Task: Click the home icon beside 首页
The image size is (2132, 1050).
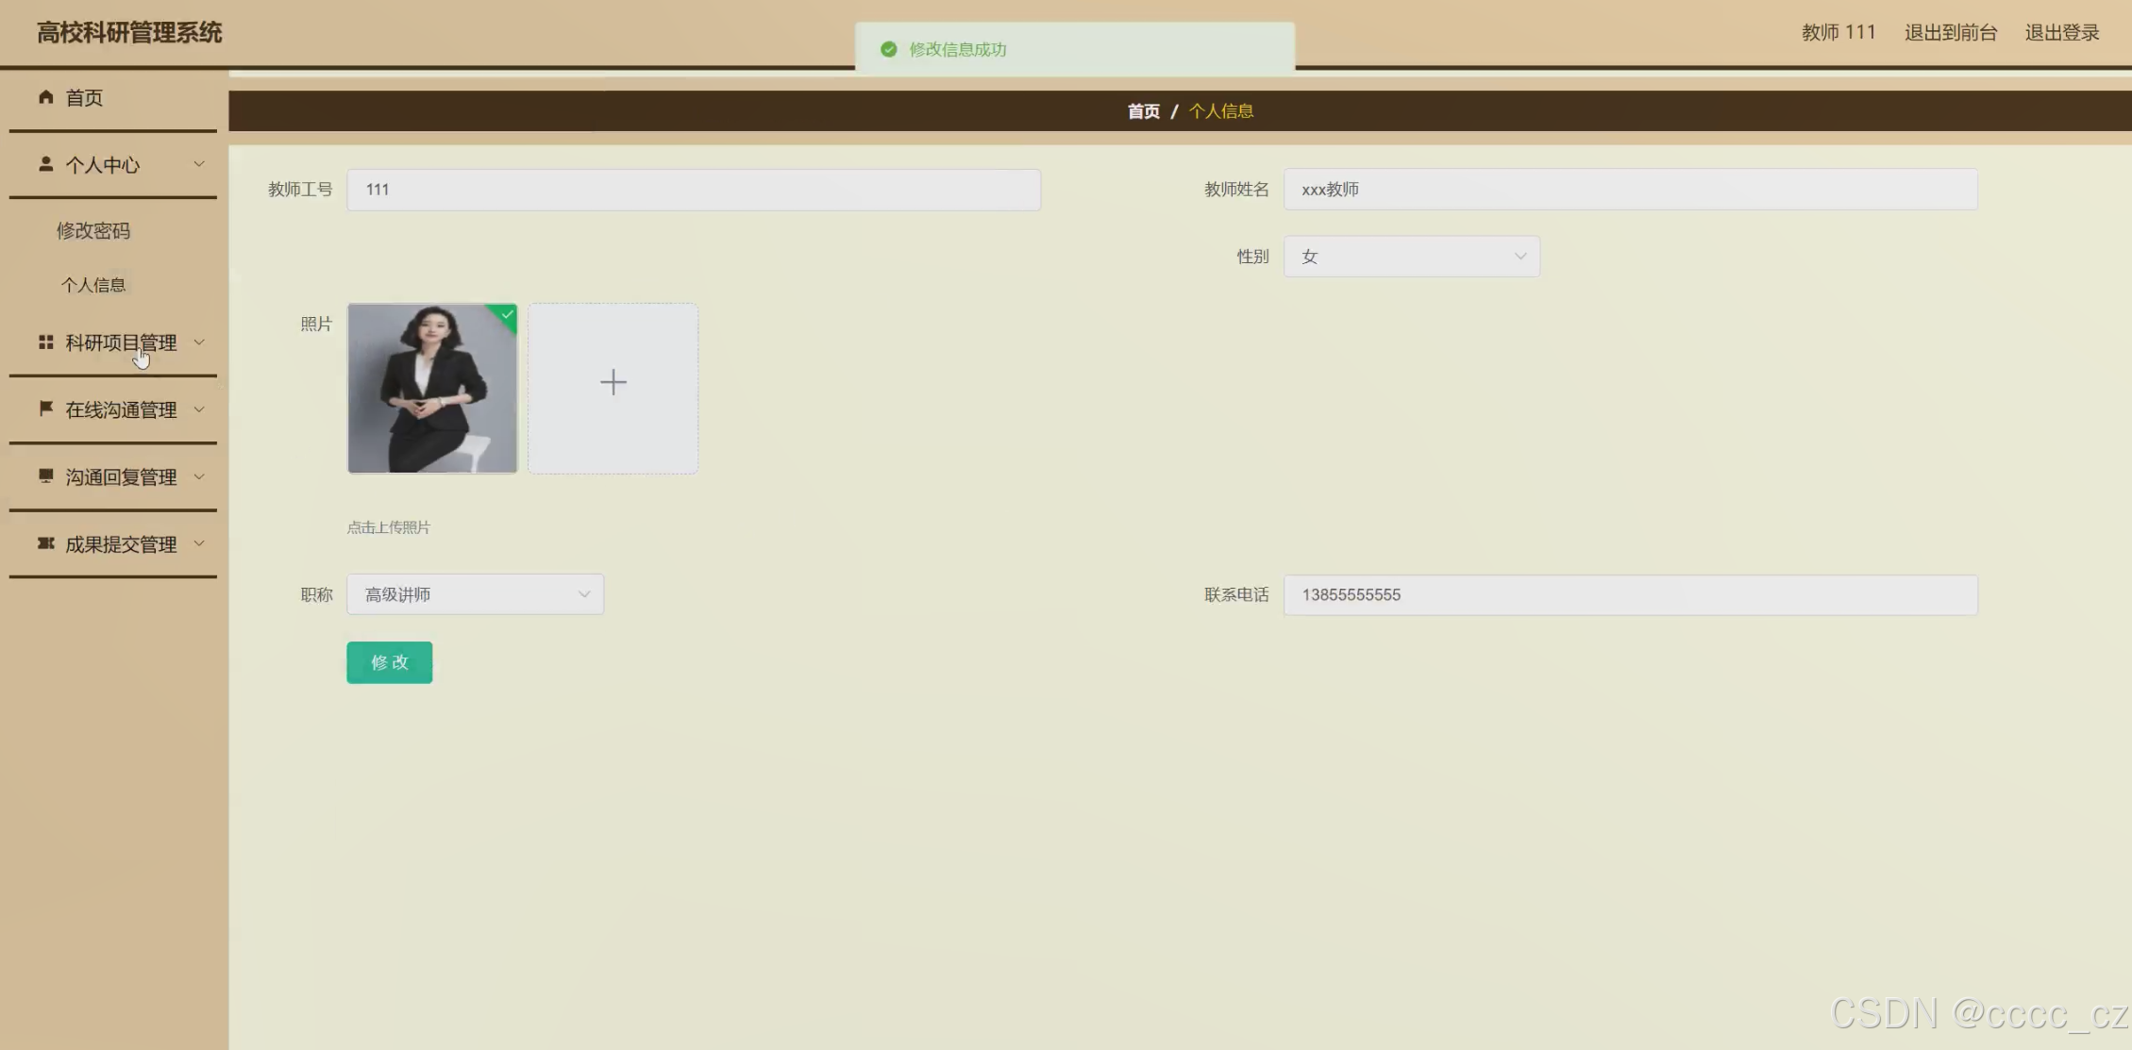Action: (45, 97)
